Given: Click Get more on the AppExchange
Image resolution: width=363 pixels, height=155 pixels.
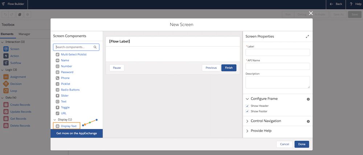Looking at the screenshot, I should 77,133.
